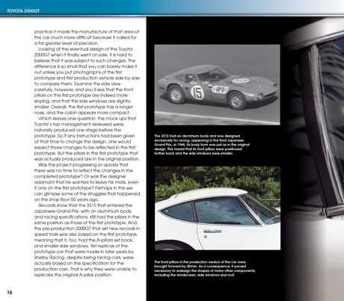The image size is (344, 301).
Task: Click paragraph starting 'Looking at the eventual design'
Action: click(87, 81)
